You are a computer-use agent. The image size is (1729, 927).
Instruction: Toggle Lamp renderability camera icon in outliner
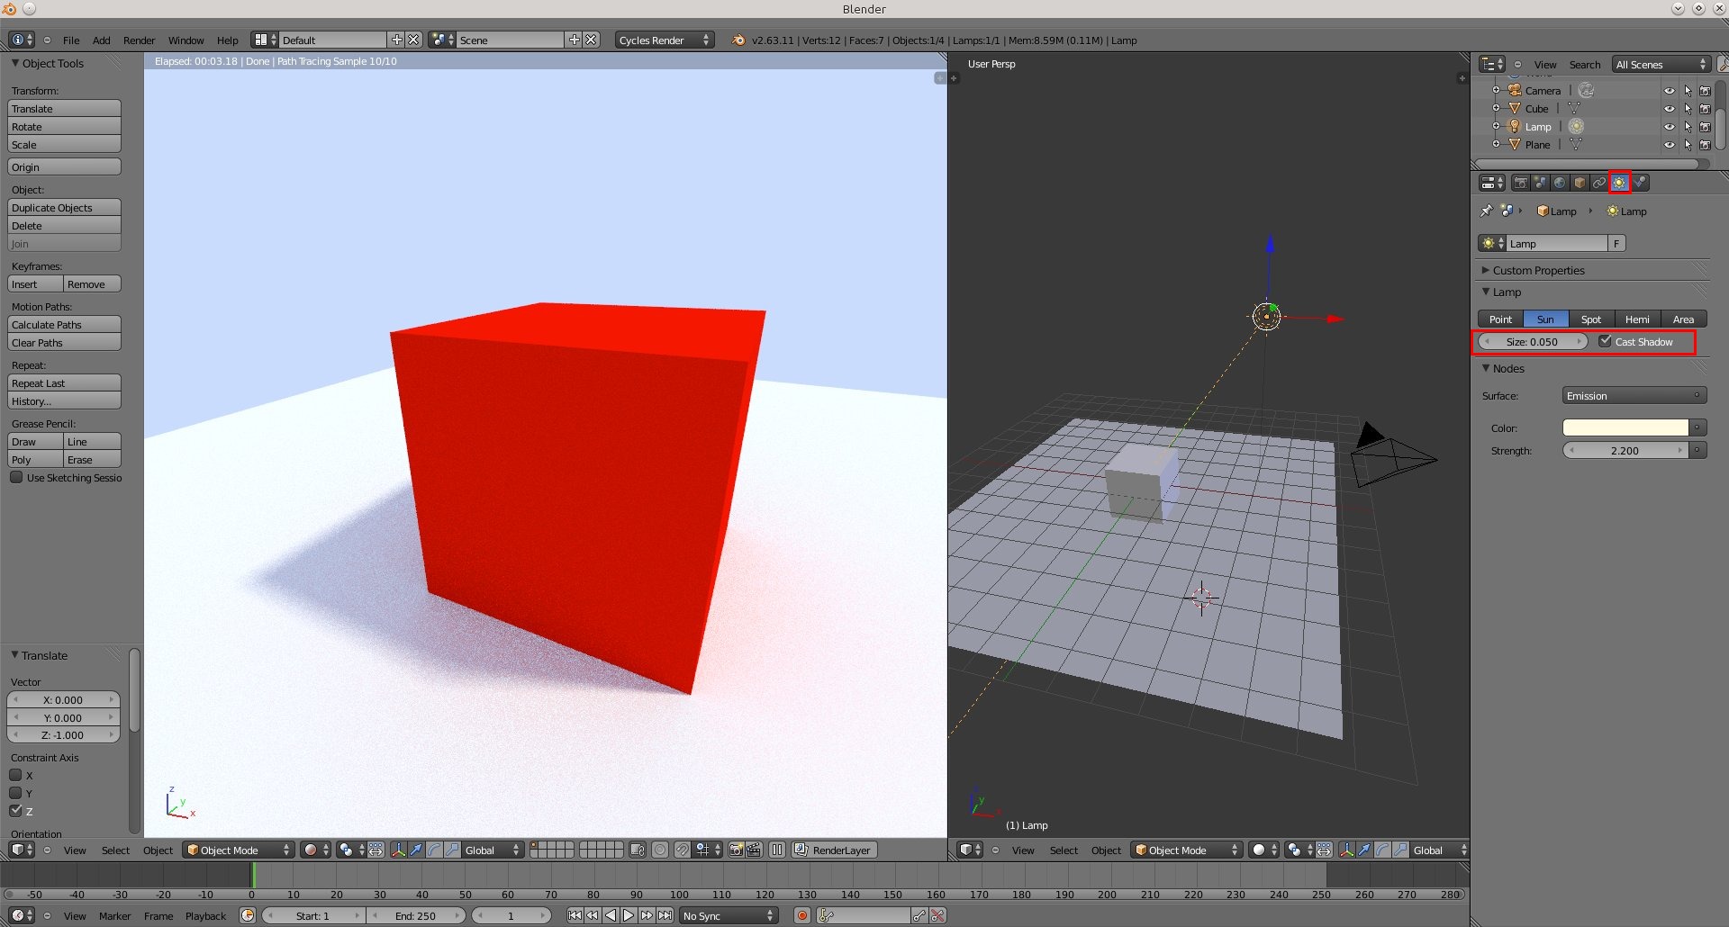click(1705, 126)
